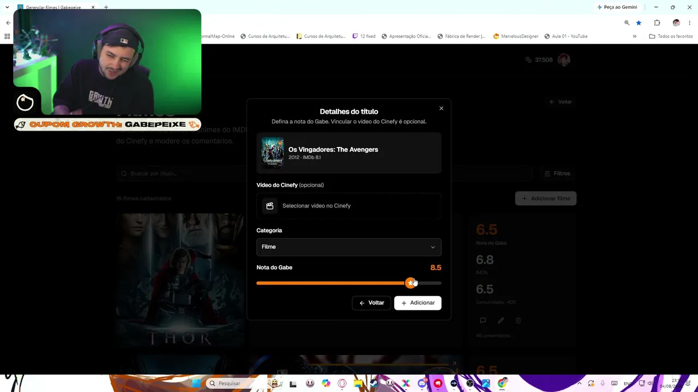Image resolution: width=698 pixels, height=392 pixels.
Task: Click the edit pencil icon on the Thor card
Action: tap(501, 321)
